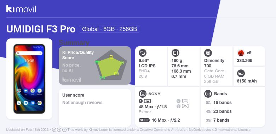The image size is (276, 134).
Task: Click the User score card
Action: coord(95,108)
